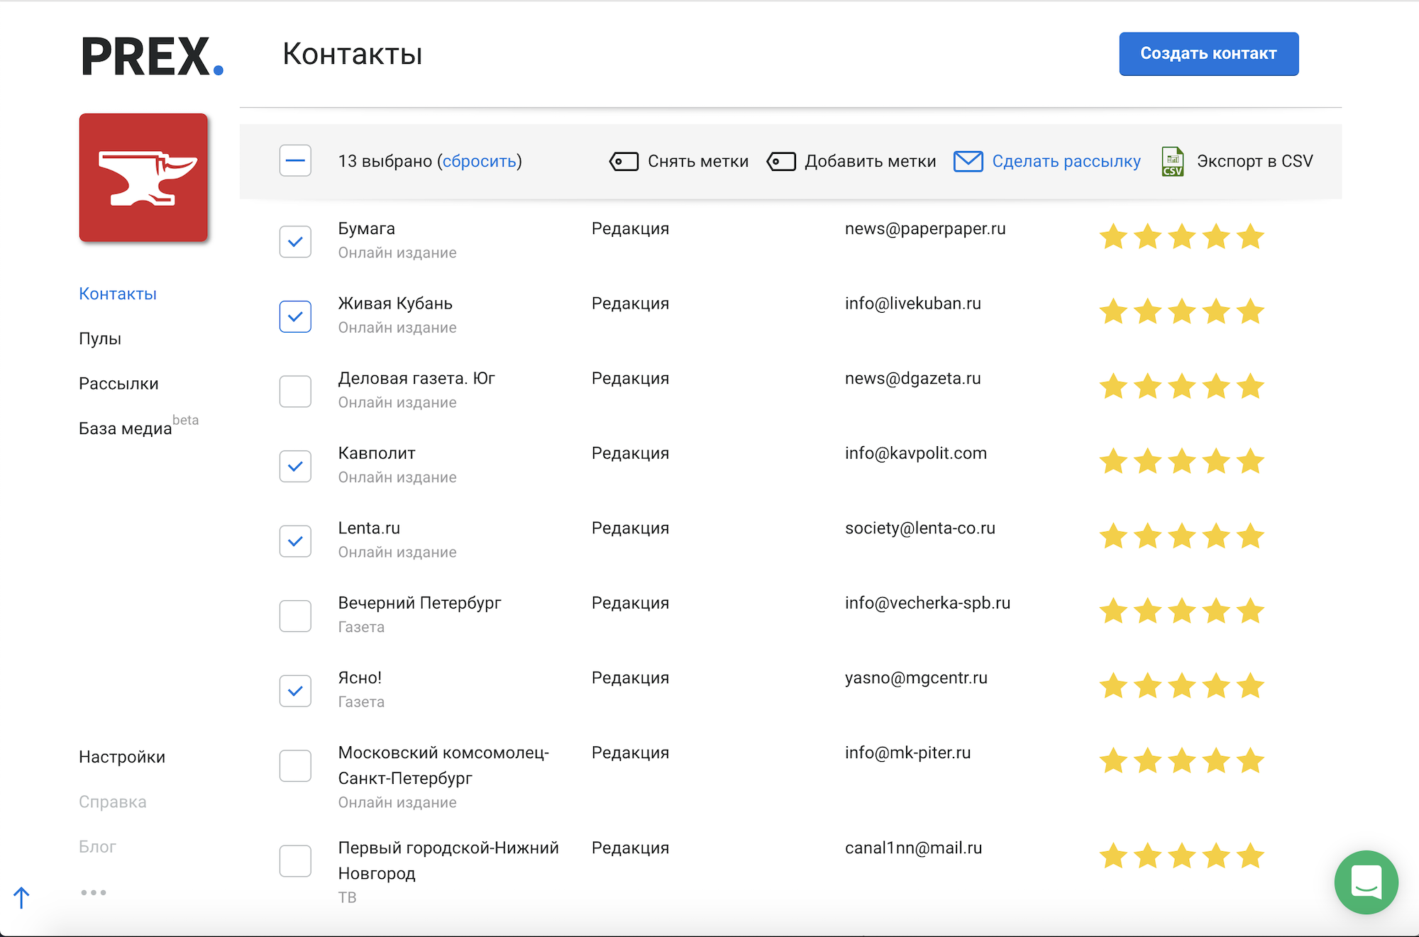Open the Вечерний Петербург contact
This screenshot has height=937, width=1419.
click(419, 603)
